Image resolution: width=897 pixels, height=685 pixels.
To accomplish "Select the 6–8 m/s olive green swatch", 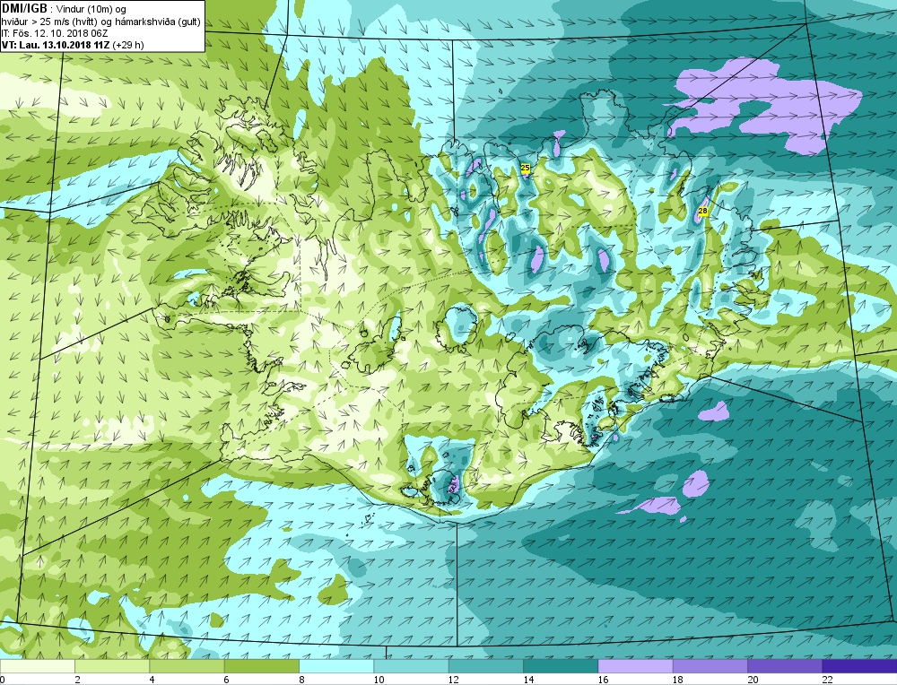I will pos(262,666).
